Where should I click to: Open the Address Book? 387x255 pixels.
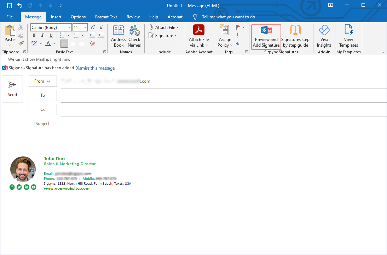pos(119,36)
